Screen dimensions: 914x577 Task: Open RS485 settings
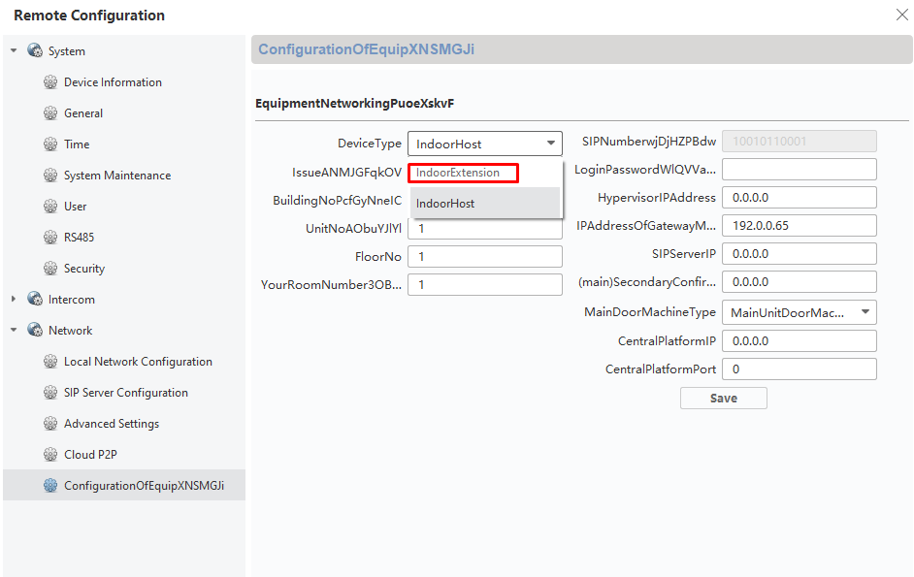click(x=79, y=238)
